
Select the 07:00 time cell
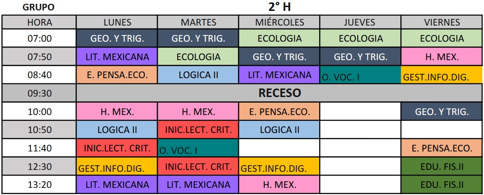tap(39, 38)
